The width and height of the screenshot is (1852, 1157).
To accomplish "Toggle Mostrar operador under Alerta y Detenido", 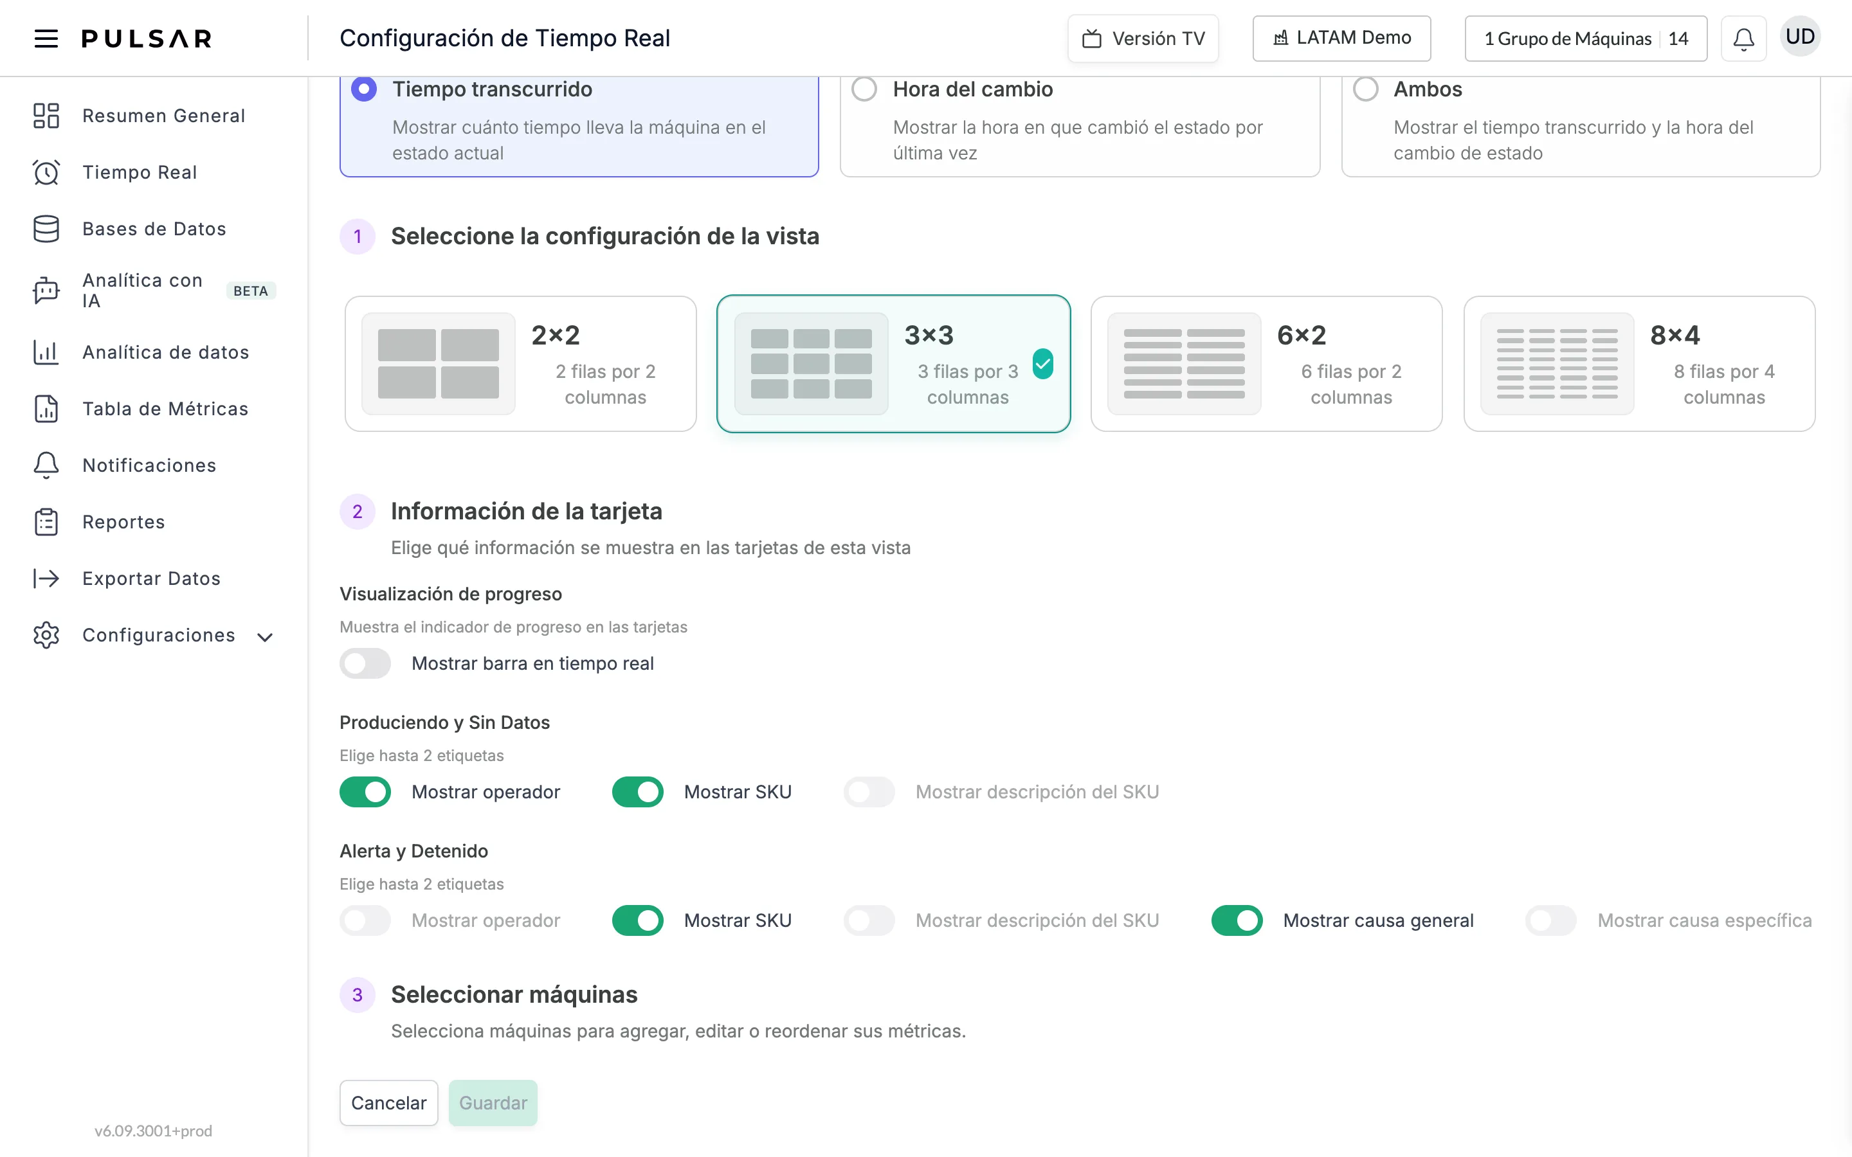I will pos(365,920).
